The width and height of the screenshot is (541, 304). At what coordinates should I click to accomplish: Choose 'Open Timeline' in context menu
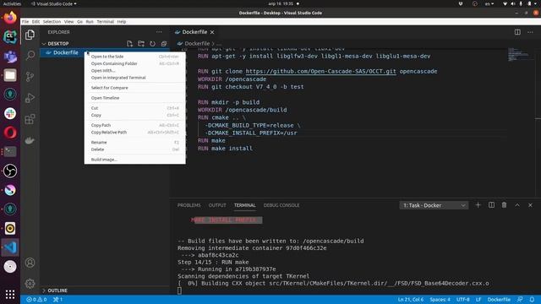click(x=135, y=98)
